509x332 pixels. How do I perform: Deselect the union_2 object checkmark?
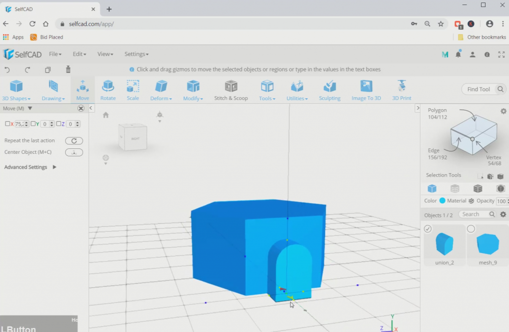tap(428, 229)
